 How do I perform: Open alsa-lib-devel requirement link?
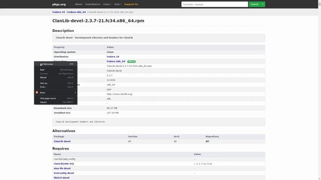click(62, 168)
